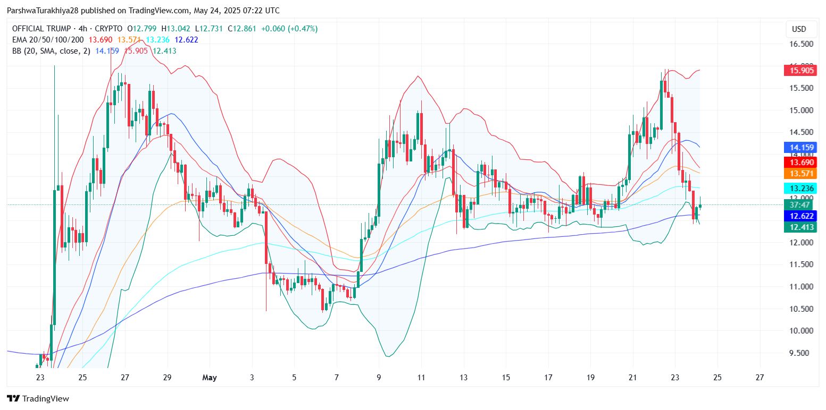The width and height of the screenshot is (826, 410).
Task: Click the orange 13.571 price-scale tag
Action: click(x=800, y=174)
